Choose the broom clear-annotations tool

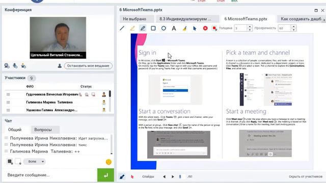coord(184,28)
